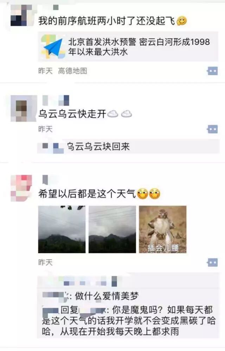This screenshot has height=351, width=225.
Task: Tap the 乌云乌云块回来 comment
Action: point(128,146)
